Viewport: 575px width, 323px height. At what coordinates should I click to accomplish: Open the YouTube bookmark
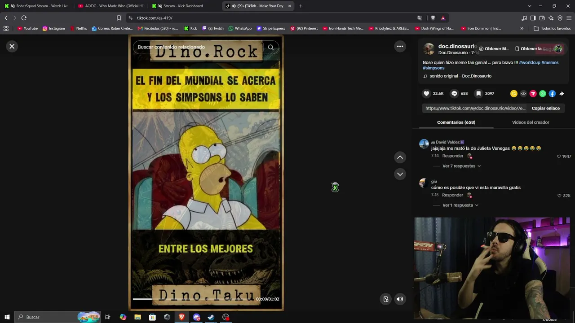[27, 28]
